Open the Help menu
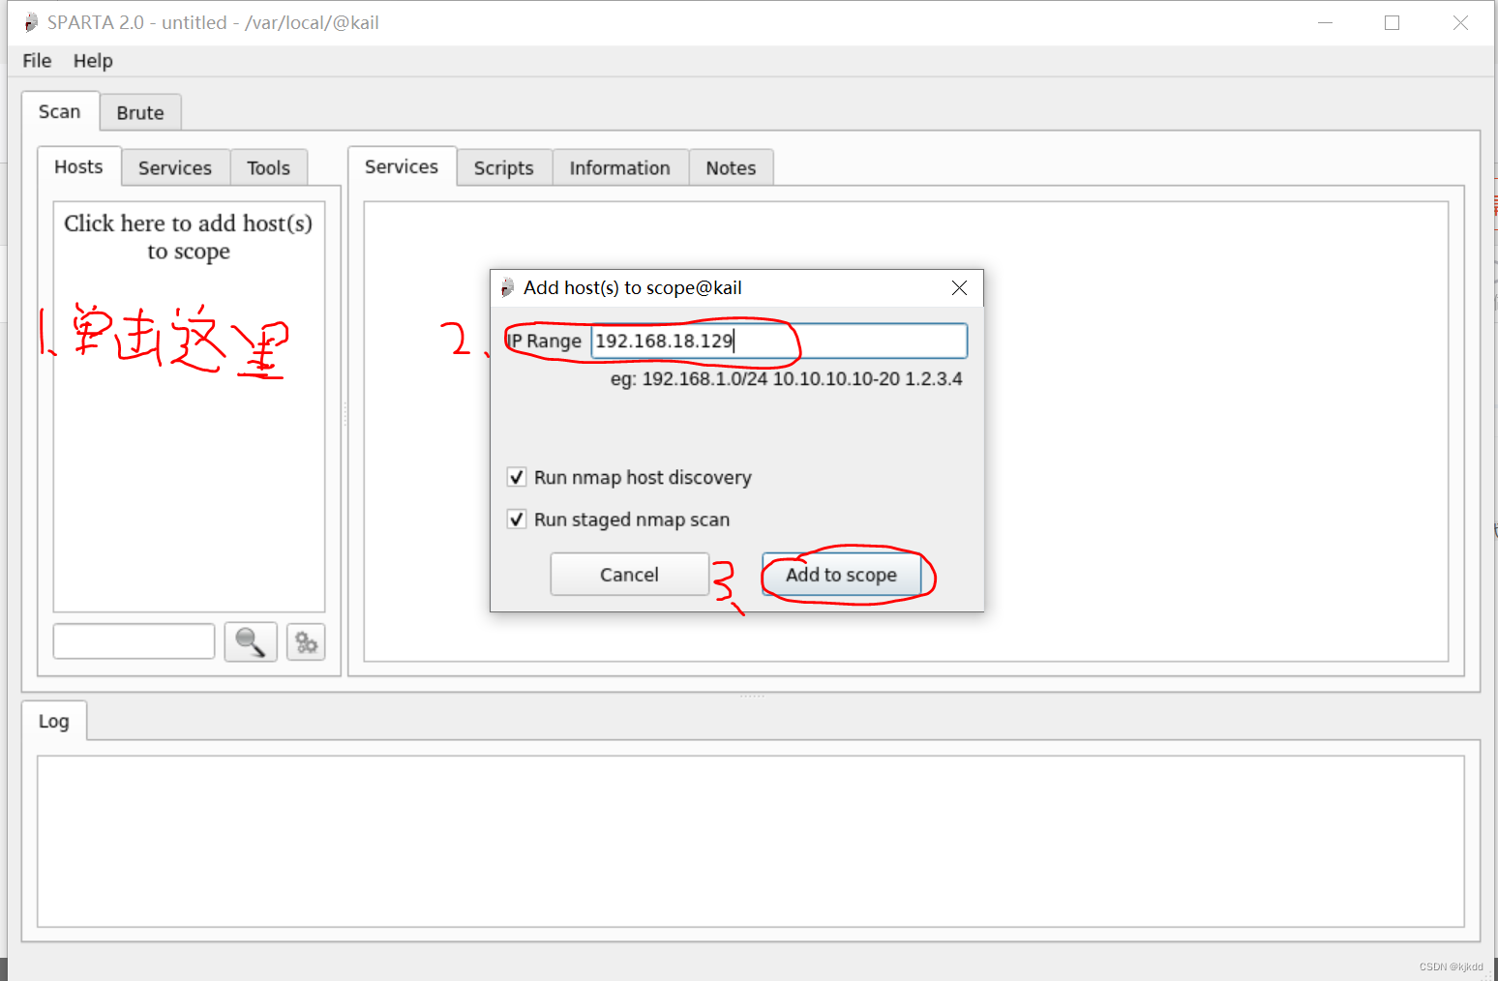The width and height of the screenshot is (1498, 981). tap(93, 60)
